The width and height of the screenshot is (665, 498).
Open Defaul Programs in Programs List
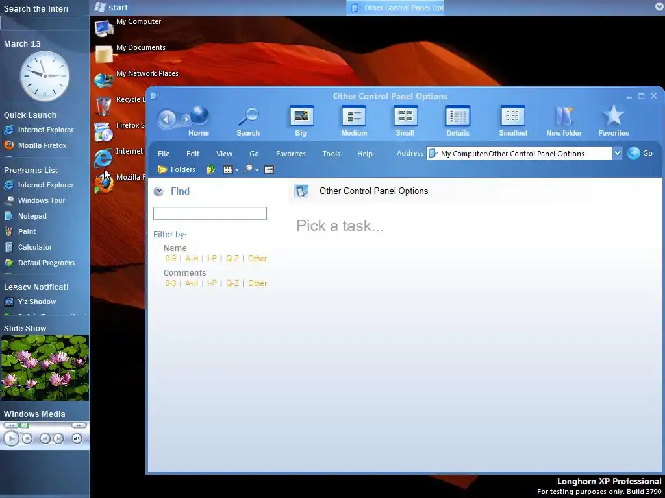point(40,263)
